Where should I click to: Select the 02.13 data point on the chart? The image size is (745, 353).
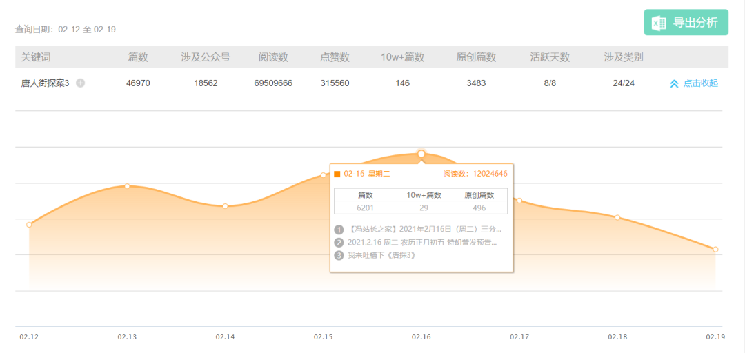click(127, 185)
